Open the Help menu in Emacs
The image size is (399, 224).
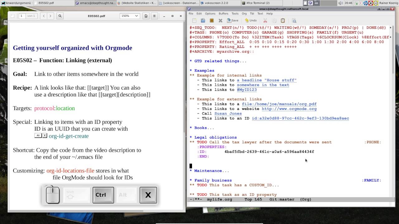click(x=270, y=14)
